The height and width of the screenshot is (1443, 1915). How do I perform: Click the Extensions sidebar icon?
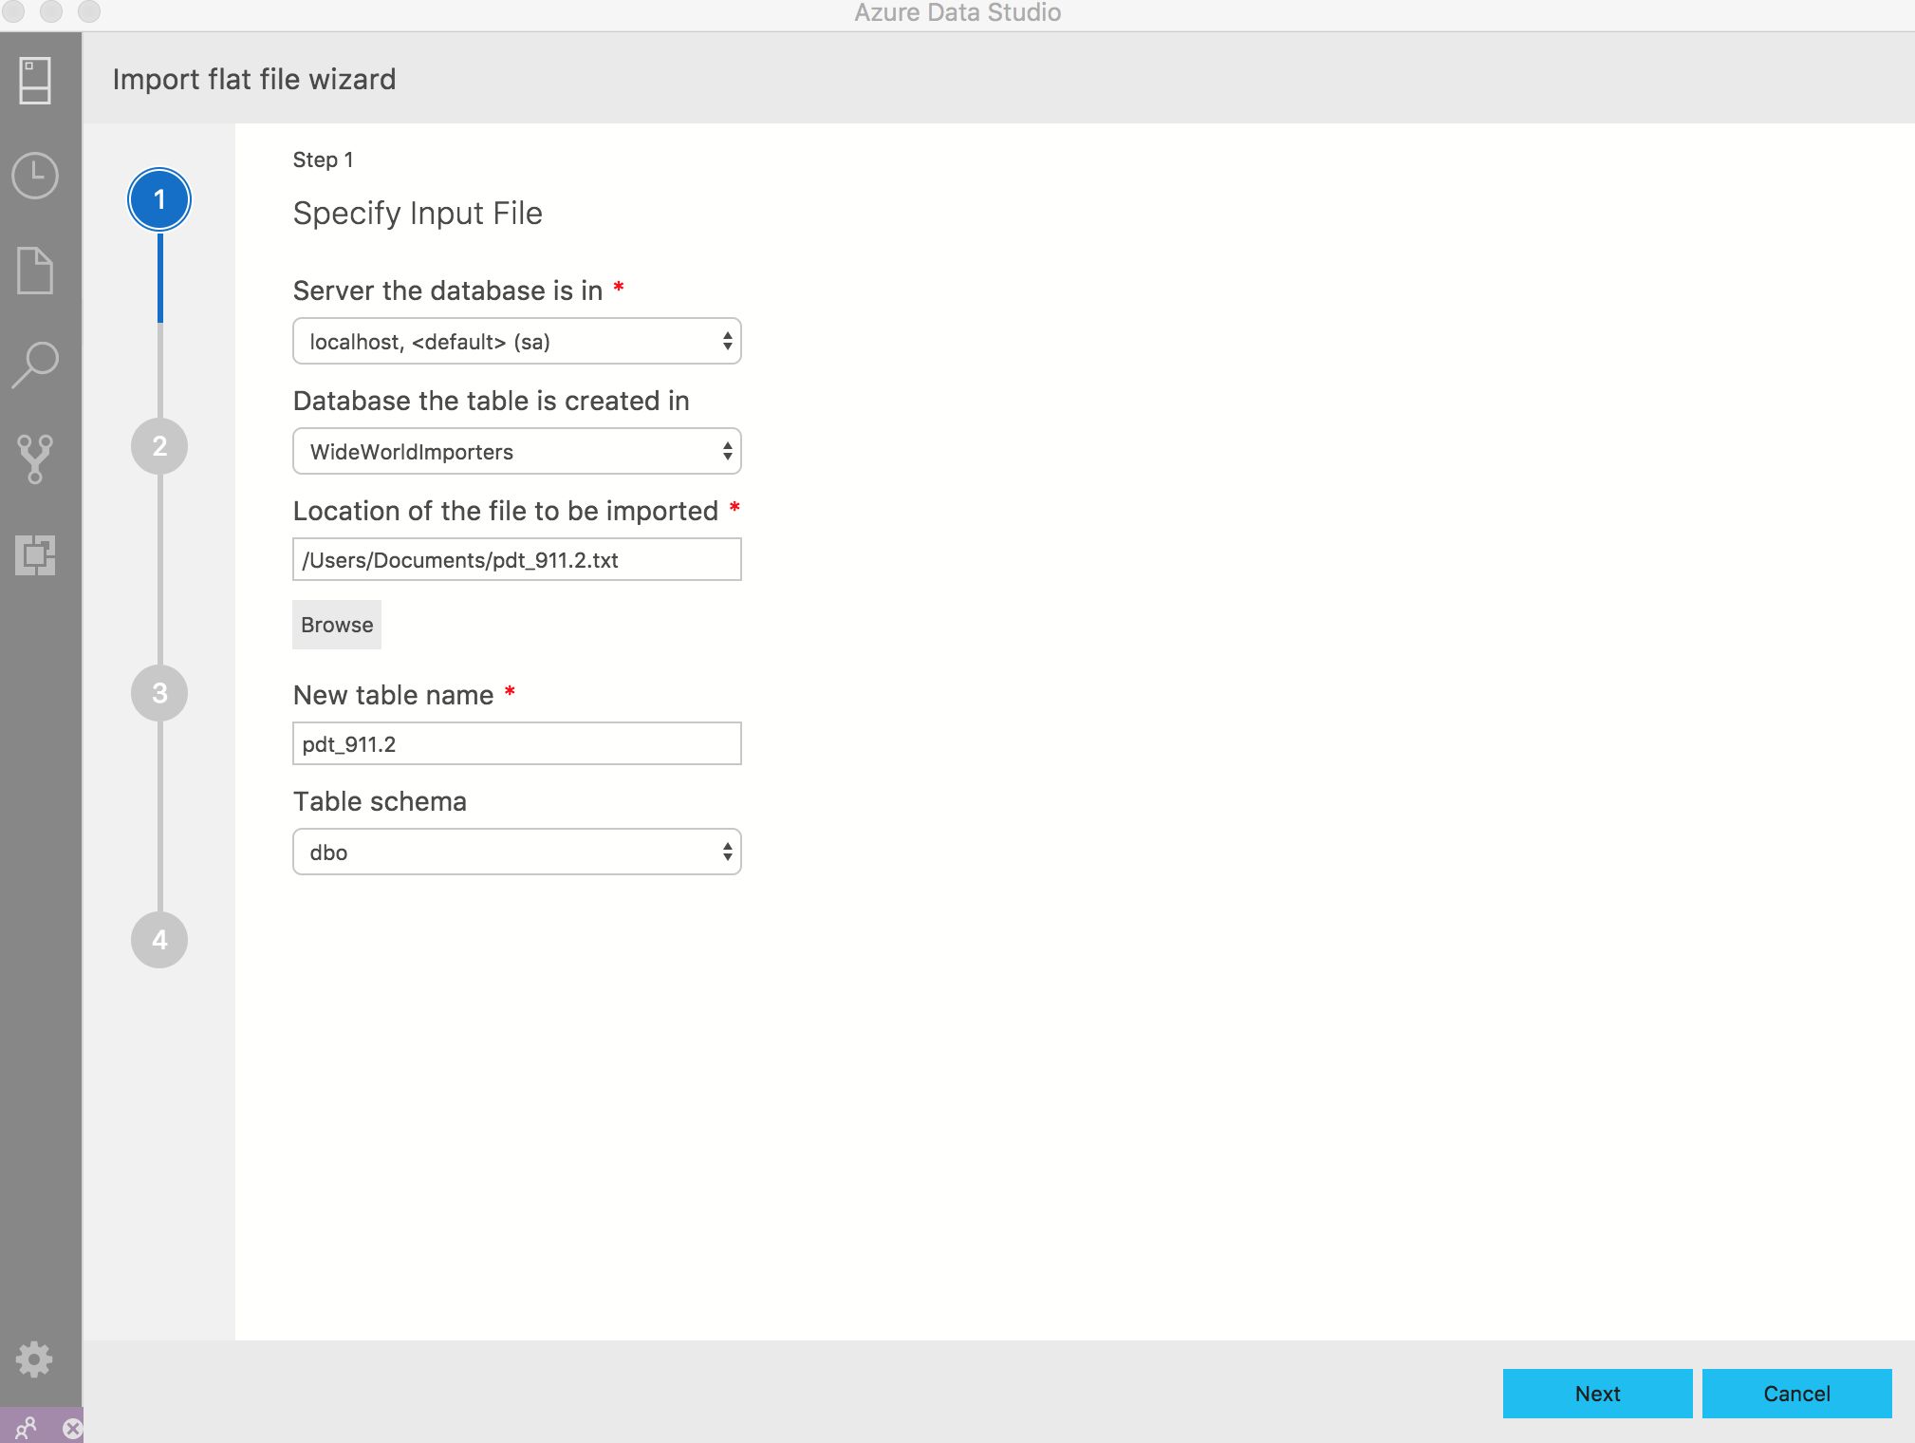point(38,554)
